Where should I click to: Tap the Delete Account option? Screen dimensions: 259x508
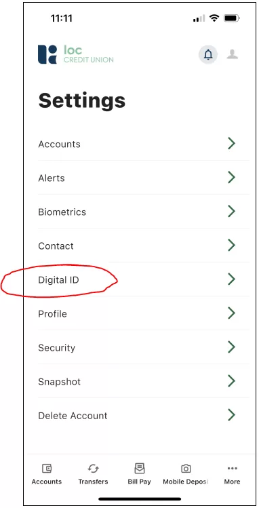tap(144, 415)
